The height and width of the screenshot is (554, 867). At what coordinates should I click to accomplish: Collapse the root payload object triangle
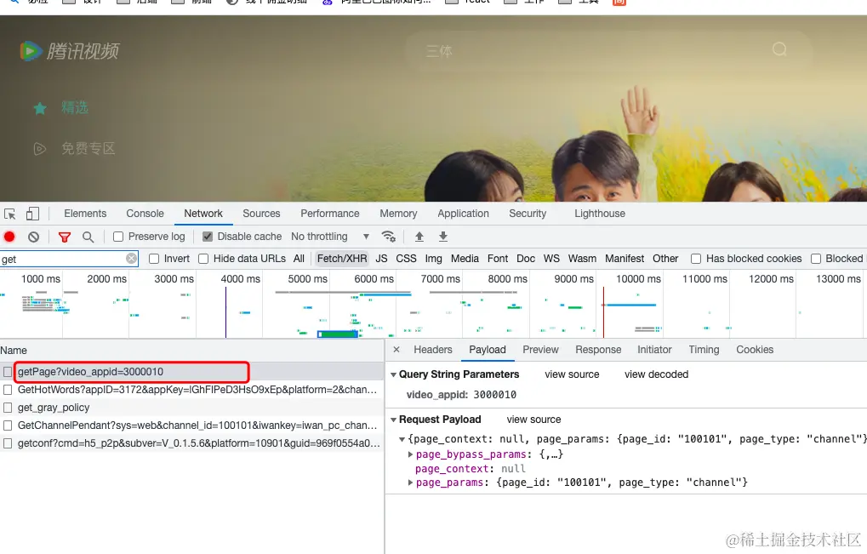[x=402, y=440]
